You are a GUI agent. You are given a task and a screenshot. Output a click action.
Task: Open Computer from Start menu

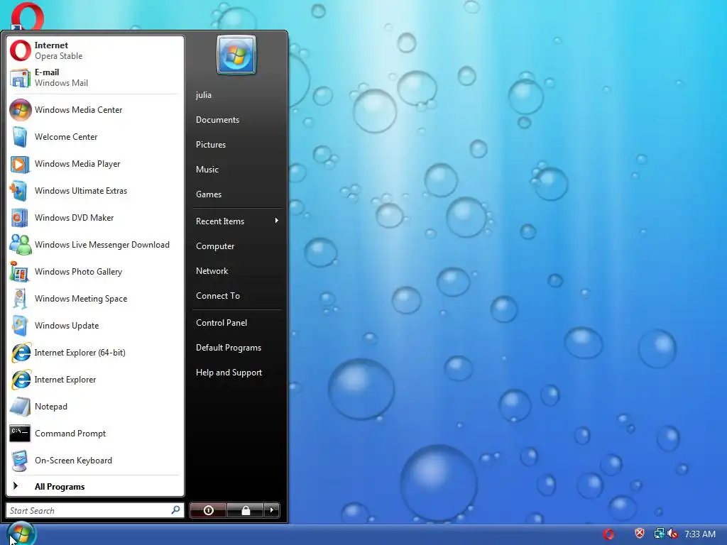tap(215, 246)
